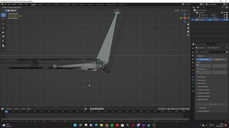The height and width of the screenshot is (128, 229).
Task: Click the pan view hand icon
Action: click(188, 28)
